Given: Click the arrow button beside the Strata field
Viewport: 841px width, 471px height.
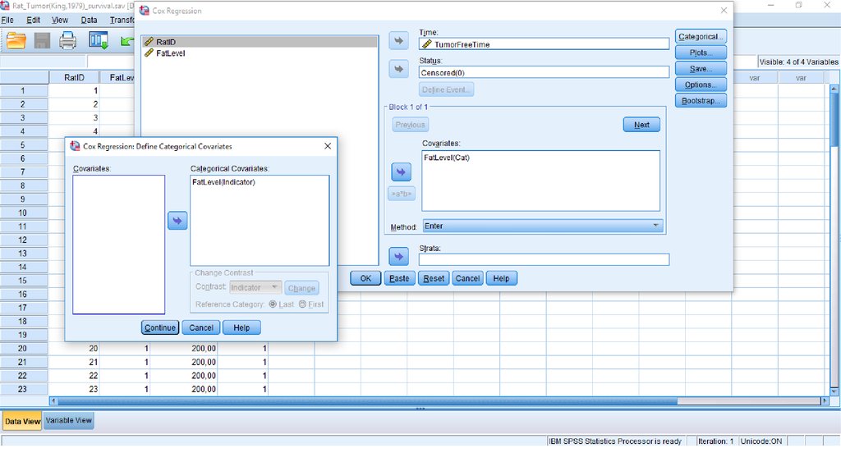Looking at the screenshot, I should [398, 257].
